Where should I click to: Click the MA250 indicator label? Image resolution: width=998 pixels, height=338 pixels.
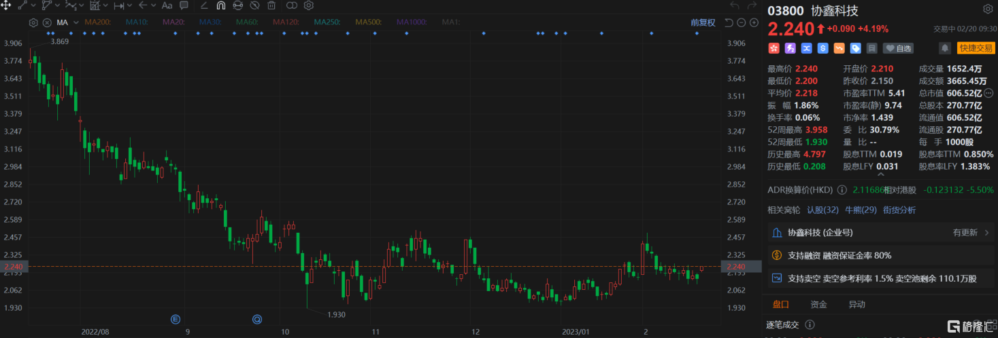coord(327,22)
